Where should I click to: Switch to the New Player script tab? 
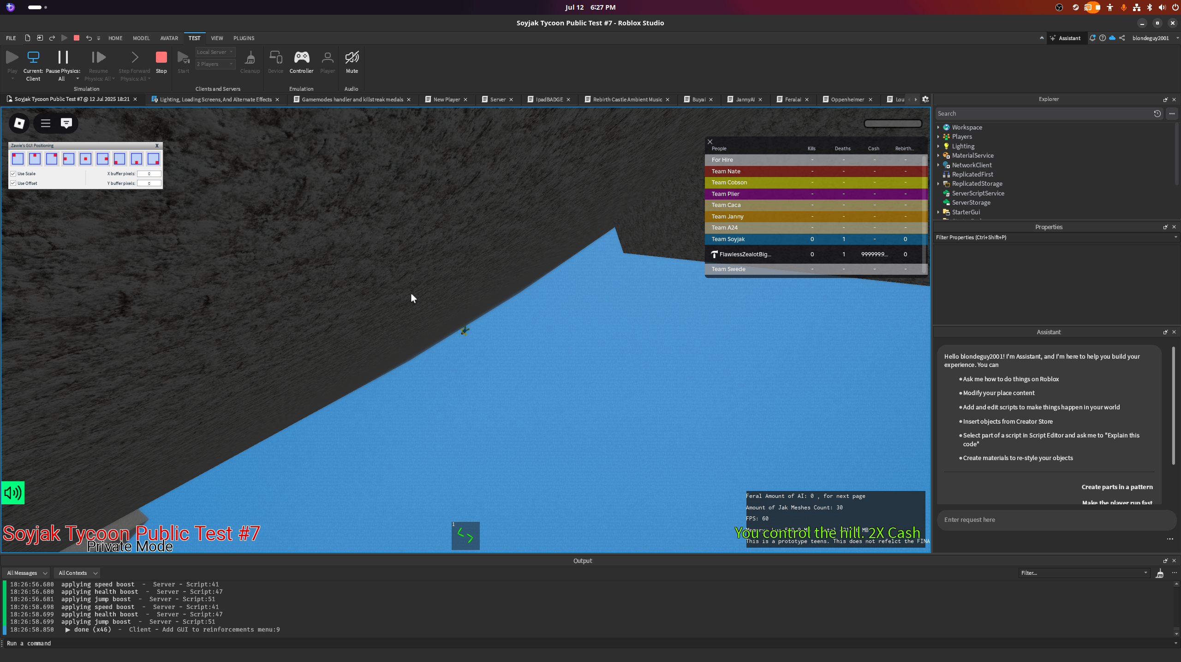click(446, 100)
